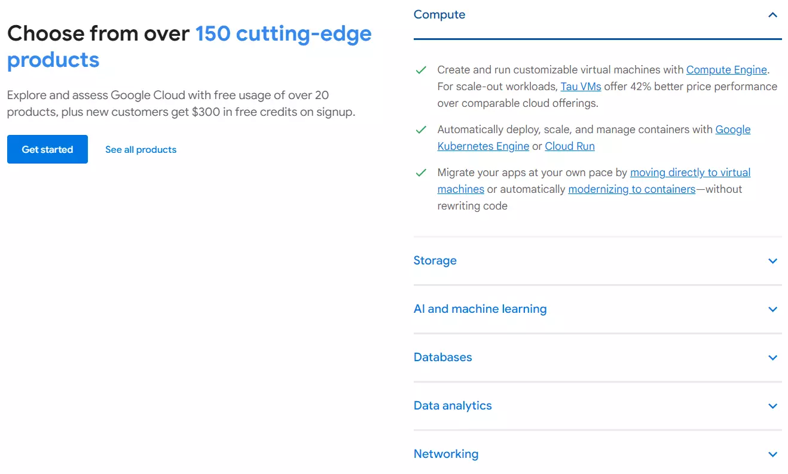Click the Compute heading text
This screenshot has height=474, width=788.
[x=439, y=14]
